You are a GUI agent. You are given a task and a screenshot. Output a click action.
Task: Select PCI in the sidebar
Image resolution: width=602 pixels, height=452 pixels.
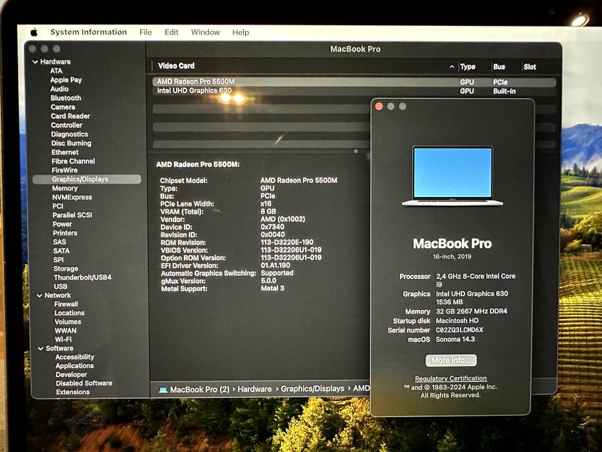(x=57, y=206)
